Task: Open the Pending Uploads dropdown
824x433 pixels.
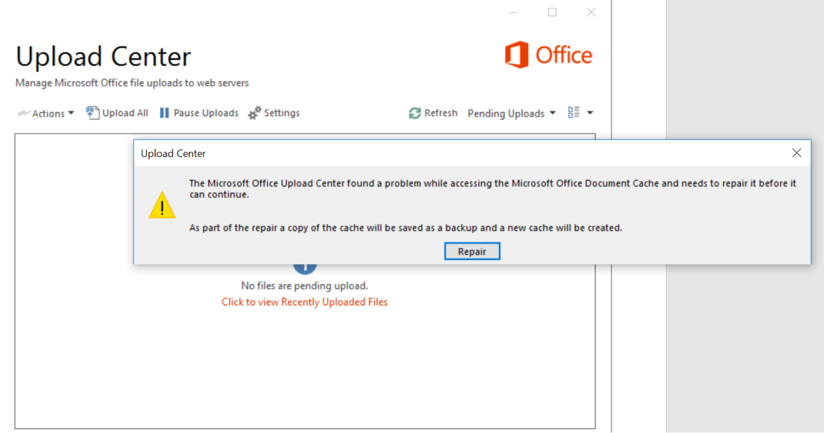Action: [512, 114]
